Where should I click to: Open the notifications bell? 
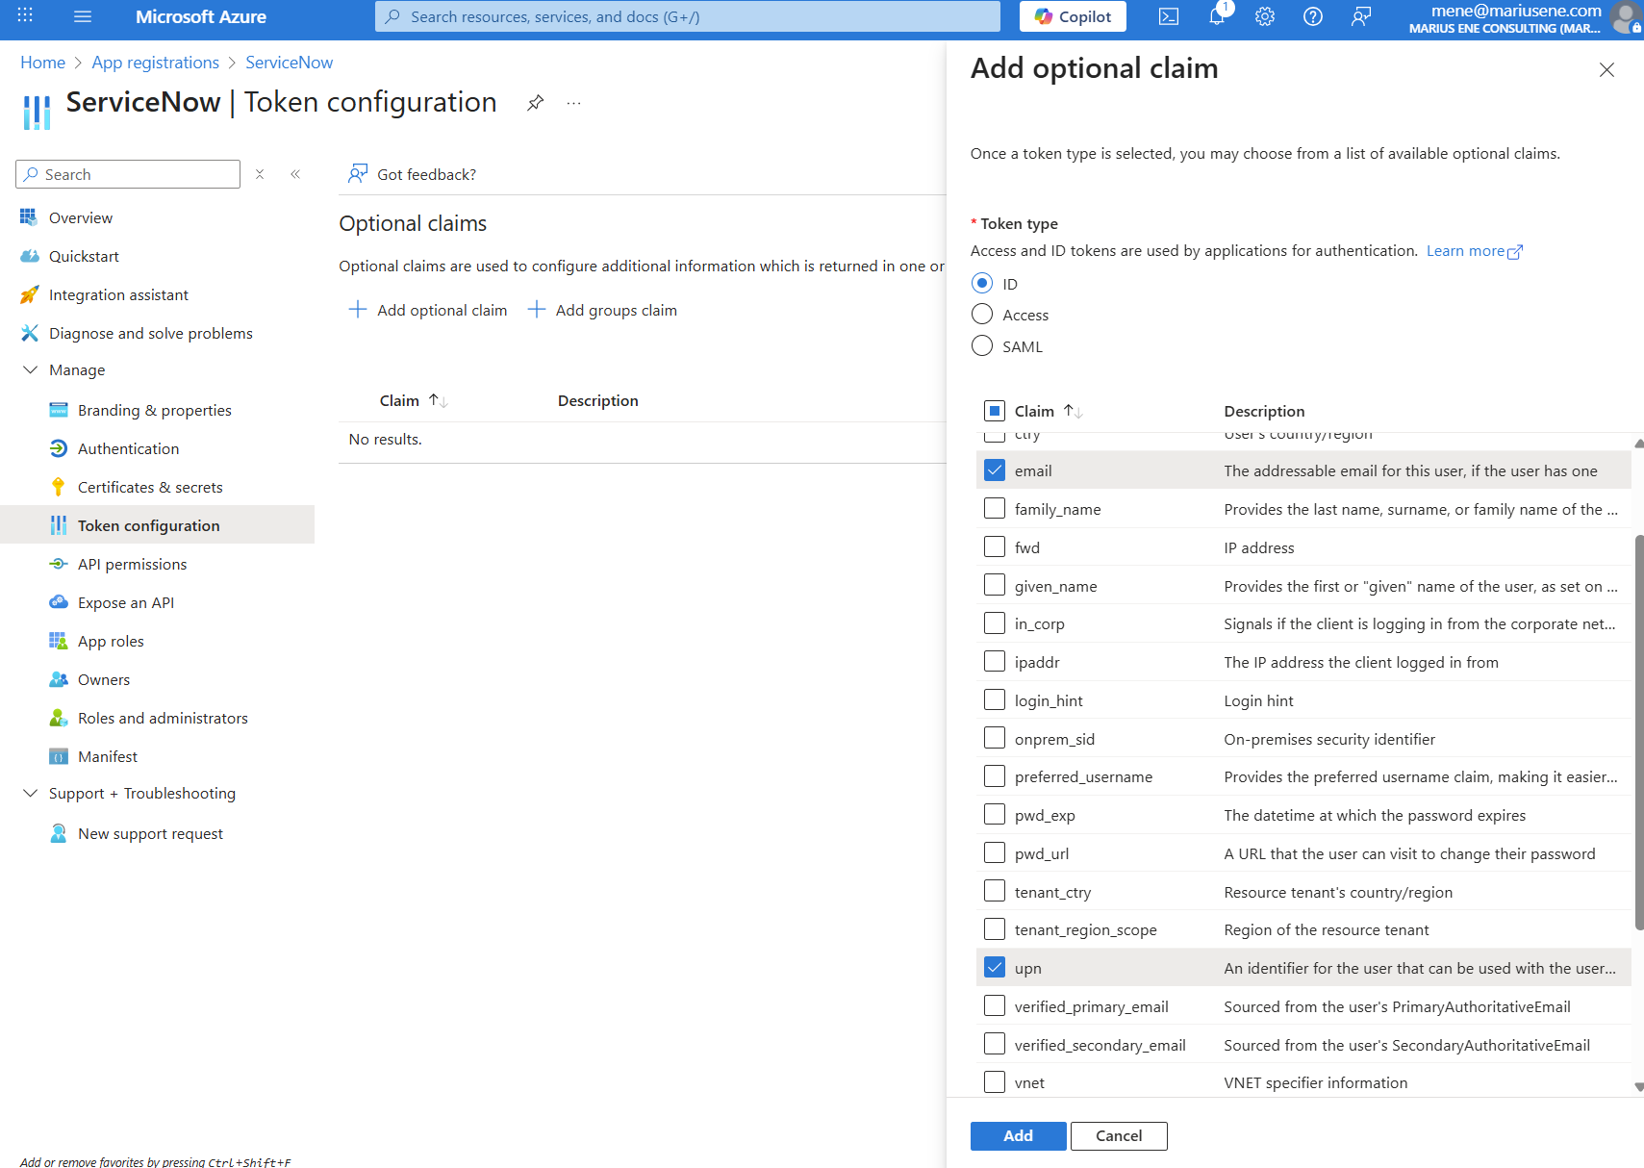click(1217, 16)
